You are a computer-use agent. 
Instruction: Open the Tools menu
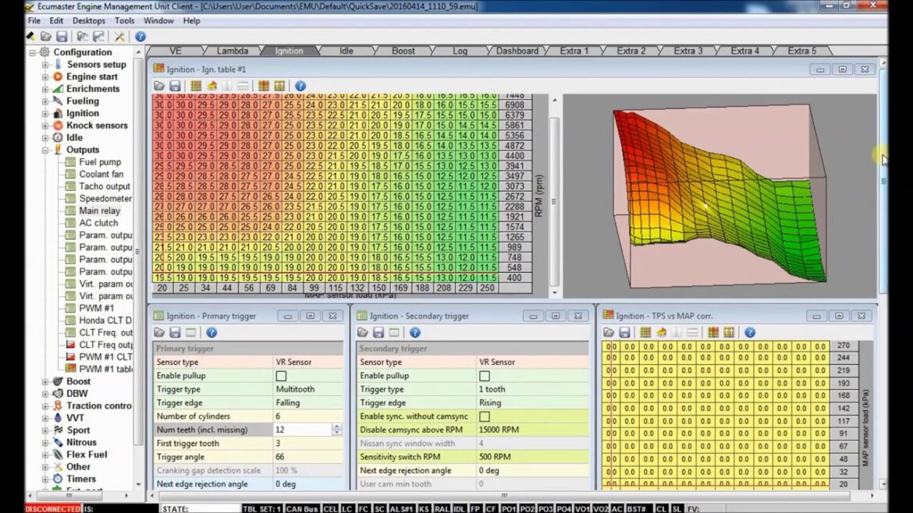pos(125,21)
